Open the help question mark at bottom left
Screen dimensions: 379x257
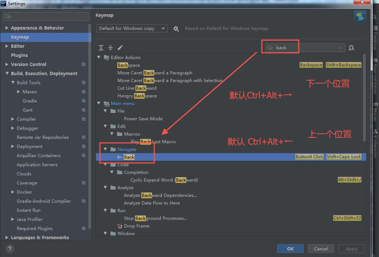click(x=9, y=249)
